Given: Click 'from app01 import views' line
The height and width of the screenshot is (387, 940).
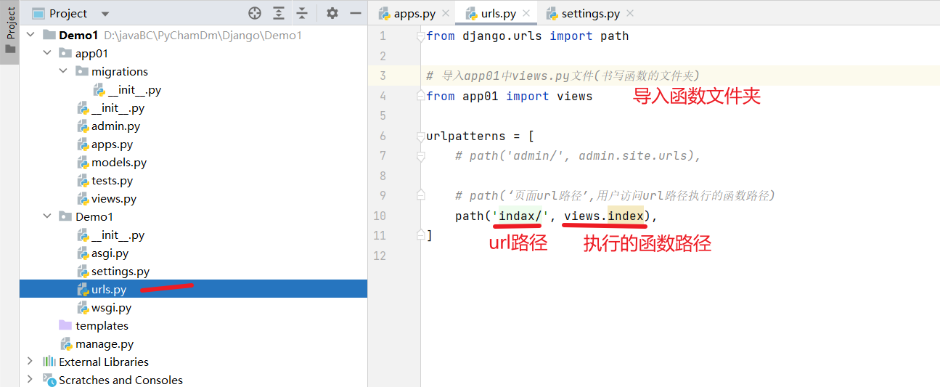Looking at the screenshot, I should 510,96.
